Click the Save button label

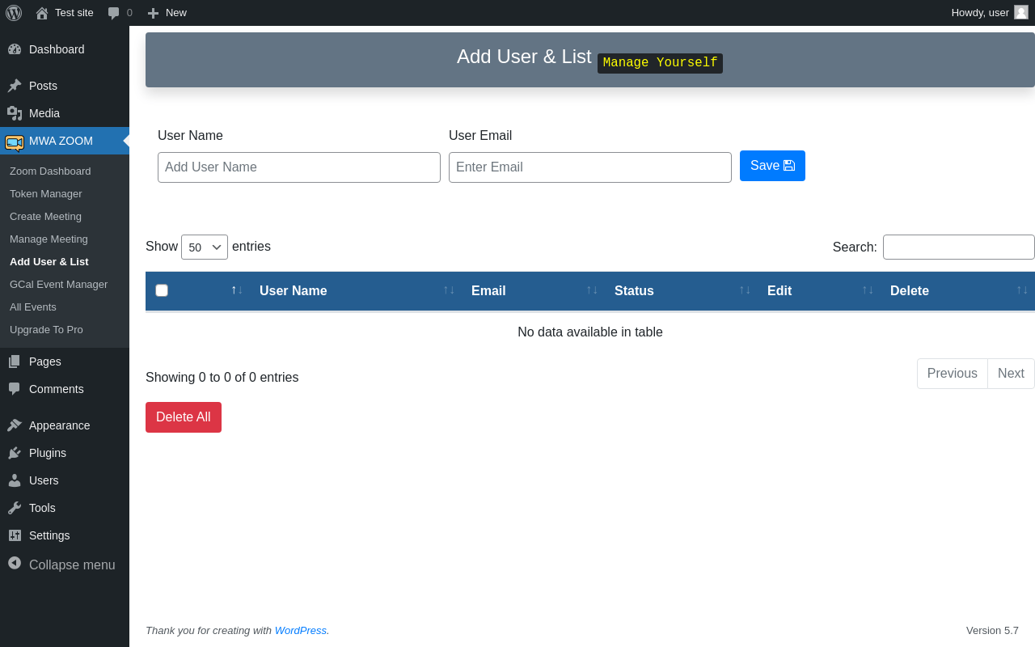click(765, 166)
